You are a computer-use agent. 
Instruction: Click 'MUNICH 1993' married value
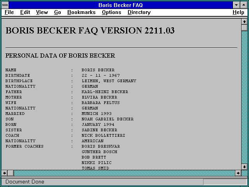[96, 113]
